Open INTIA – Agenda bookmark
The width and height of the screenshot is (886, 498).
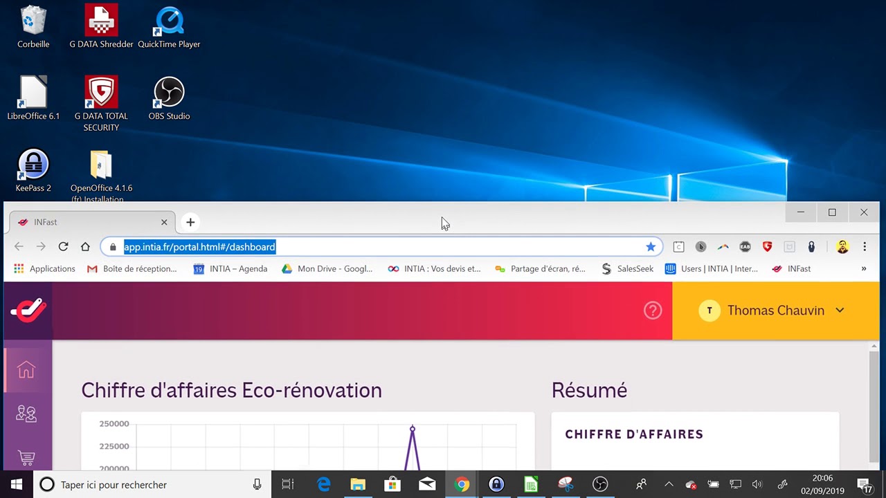pyautogui.click(x=230, y=268)
